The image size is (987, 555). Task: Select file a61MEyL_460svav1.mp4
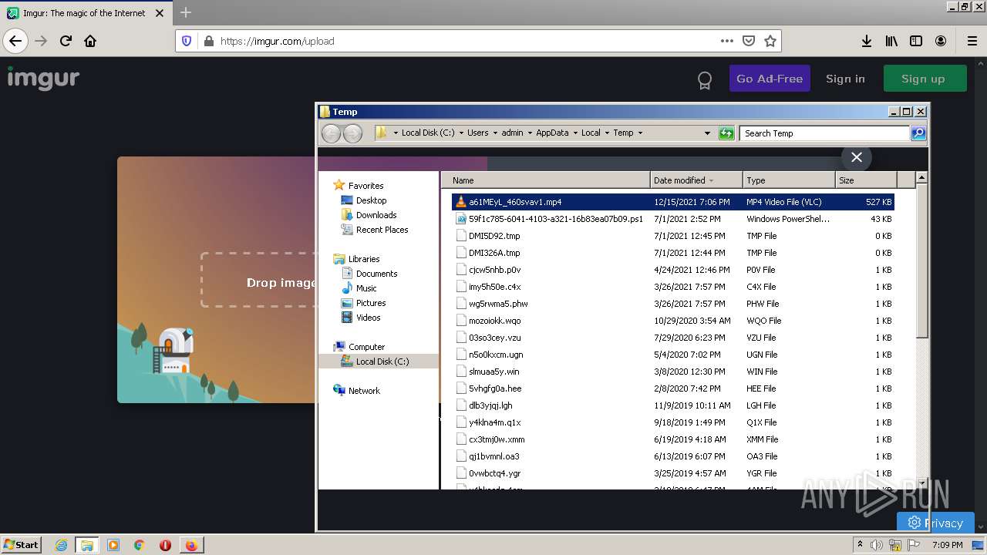pos(672,202)
